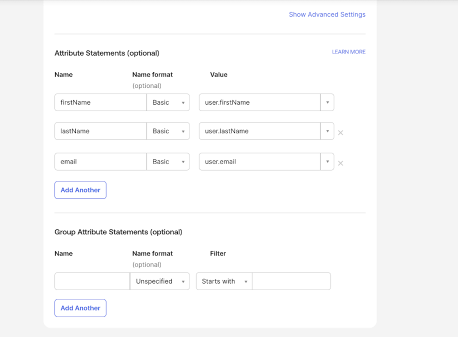Select the Group Attribute Statements (optional) heading

point(118,232)
